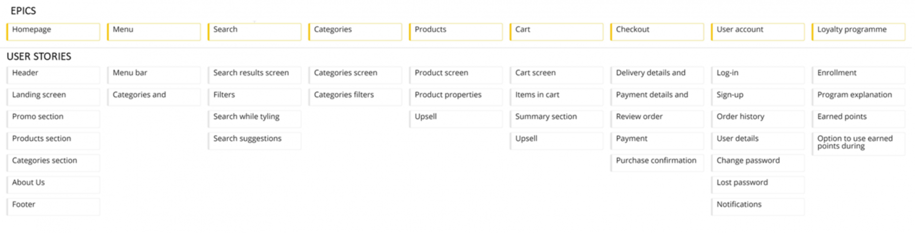Click the Items in cart story
915x233 pixels.
tap(556, 96)
